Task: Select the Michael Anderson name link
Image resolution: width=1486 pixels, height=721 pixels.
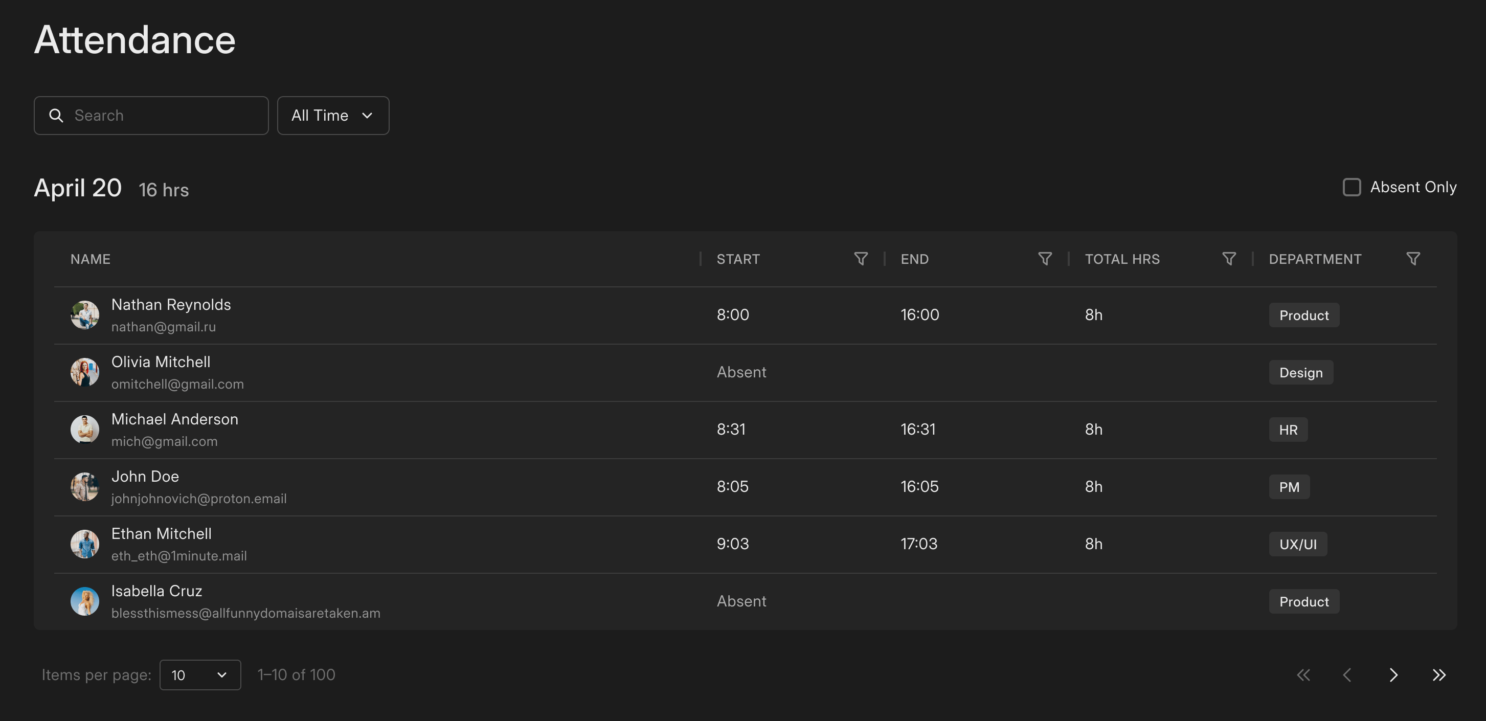Action: coord(175,419)
